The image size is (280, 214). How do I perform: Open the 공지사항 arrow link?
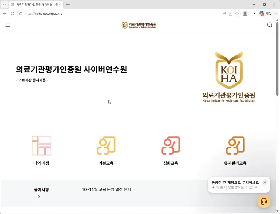39,196
